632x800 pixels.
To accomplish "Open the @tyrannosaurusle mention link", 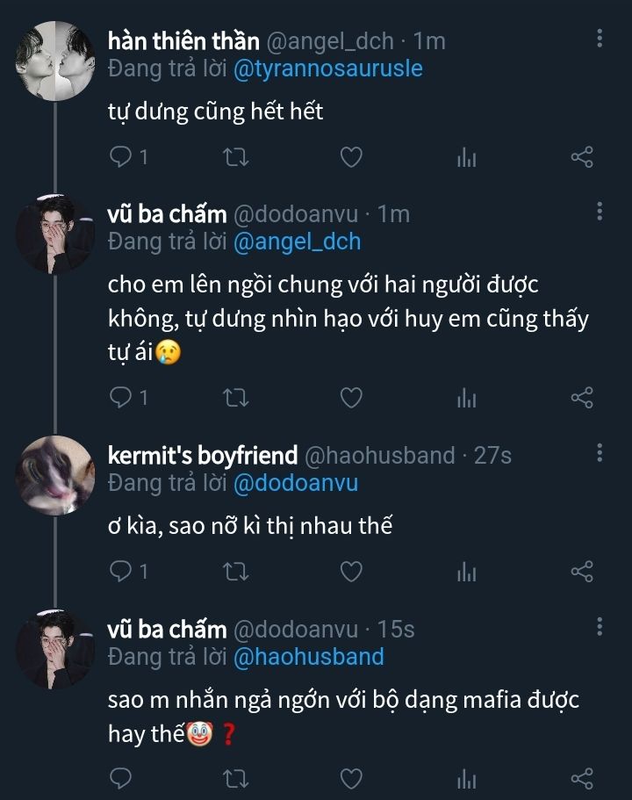I will point(328,68).
